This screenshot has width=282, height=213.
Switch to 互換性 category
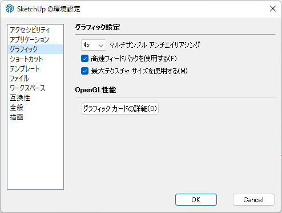click(35, 98)
